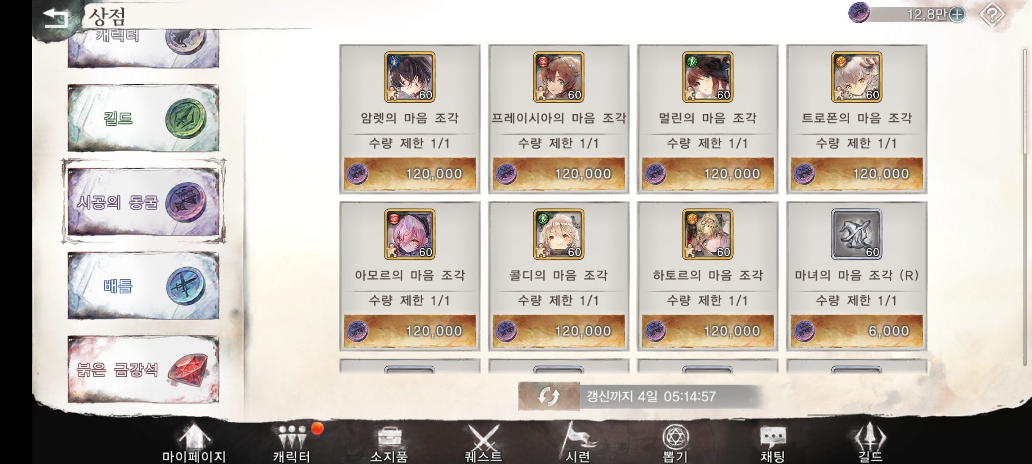Open 시련 flag icon

point(578,443)
